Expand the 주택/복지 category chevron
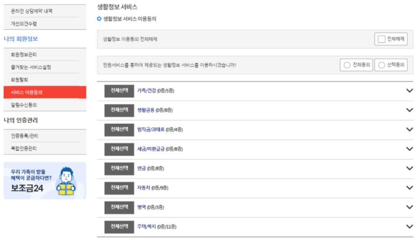419x241 pixels. coord(409,227)
